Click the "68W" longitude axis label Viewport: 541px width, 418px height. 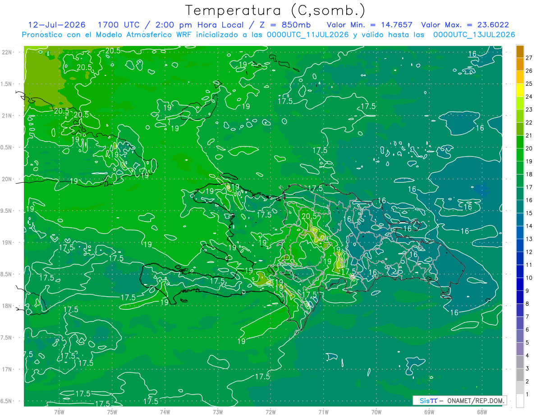click(482, 412)
